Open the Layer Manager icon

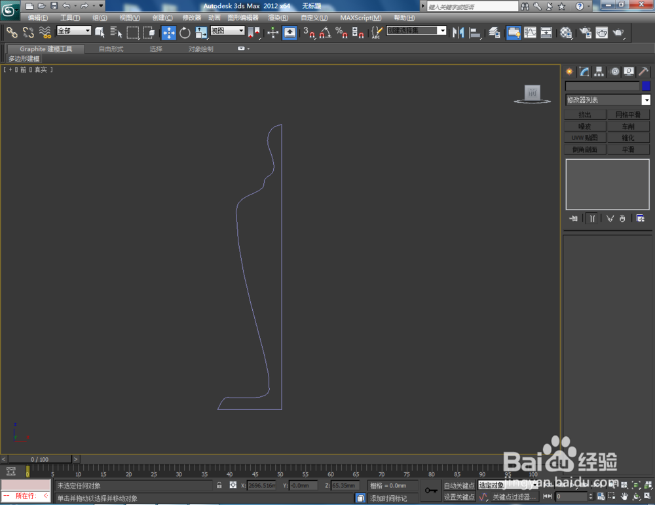[495, 32]
